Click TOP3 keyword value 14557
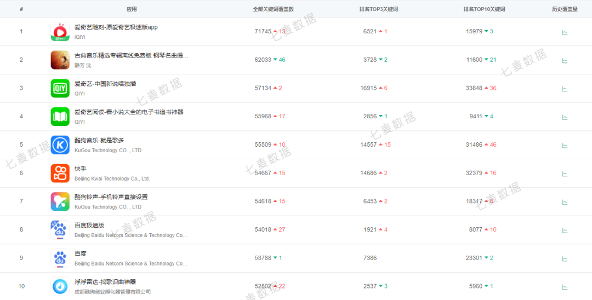The height and width of the screenshot is (300, 592). tap(368, 145)
